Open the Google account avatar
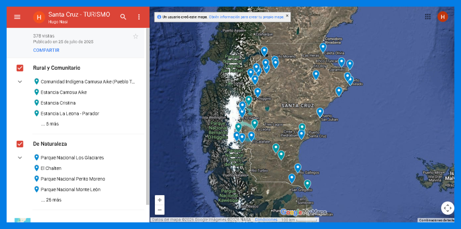Image resolution: width=461 pixels, height=229 pixels. (x=443, y=17)
